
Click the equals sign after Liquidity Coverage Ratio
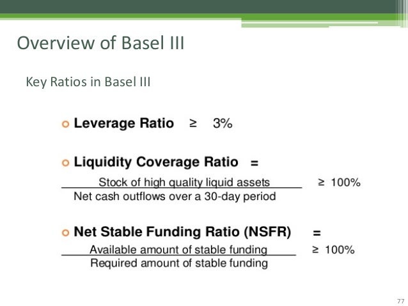click(254, 164)
